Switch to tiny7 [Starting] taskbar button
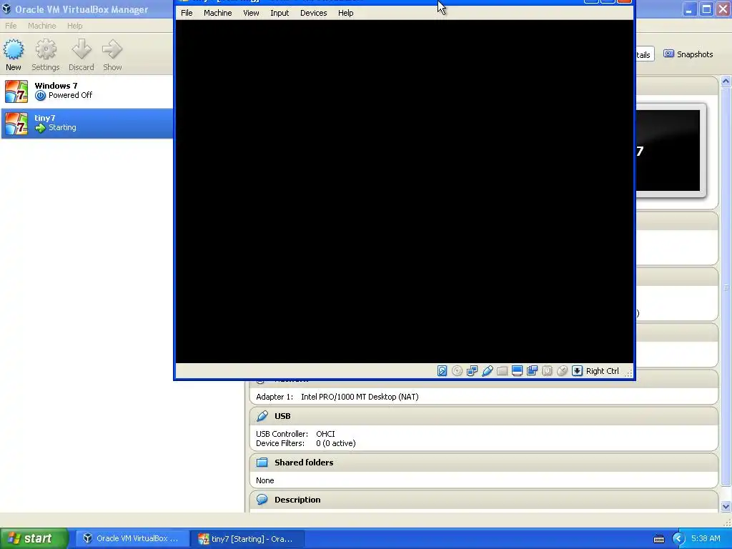 coord(247,539)
